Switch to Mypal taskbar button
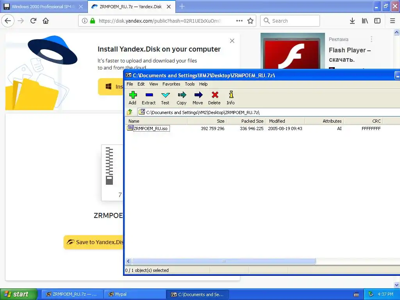 click(135, 294)
